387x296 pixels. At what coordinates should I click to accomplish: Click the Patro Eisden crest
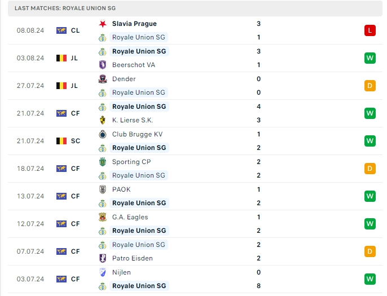tap(103, 258)
